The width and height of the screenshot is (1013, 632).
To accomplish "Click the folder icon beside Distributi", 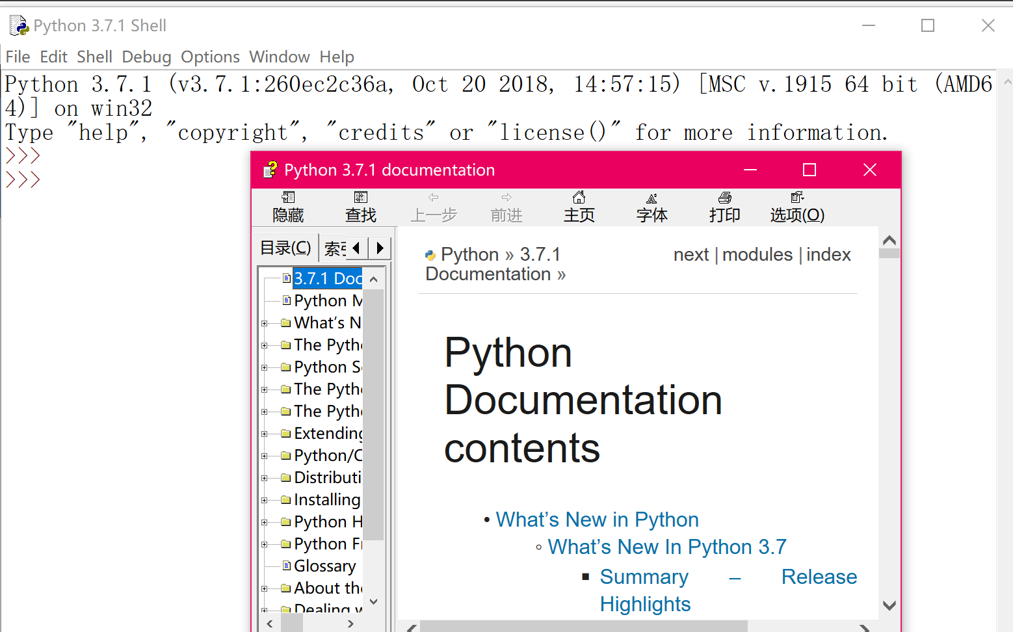I will [285, 477].
